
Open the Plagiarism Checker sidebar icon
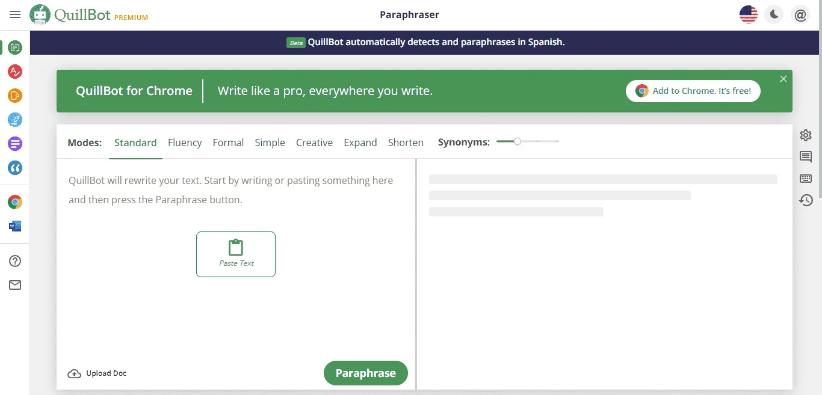[x=15, y=96]
